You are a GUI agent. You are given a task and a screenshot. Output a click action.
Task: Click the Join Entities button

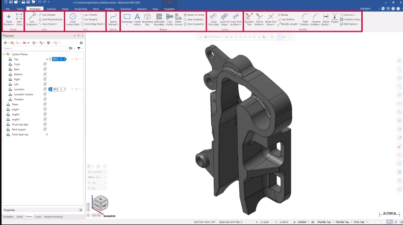click(x=289, y=19)
